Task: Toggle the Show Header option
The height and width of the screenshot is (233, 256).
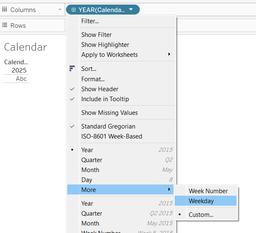Action: pos(100,89)
